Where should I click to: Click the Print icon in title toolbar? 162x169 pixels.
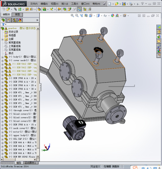(x=131, y=4)
